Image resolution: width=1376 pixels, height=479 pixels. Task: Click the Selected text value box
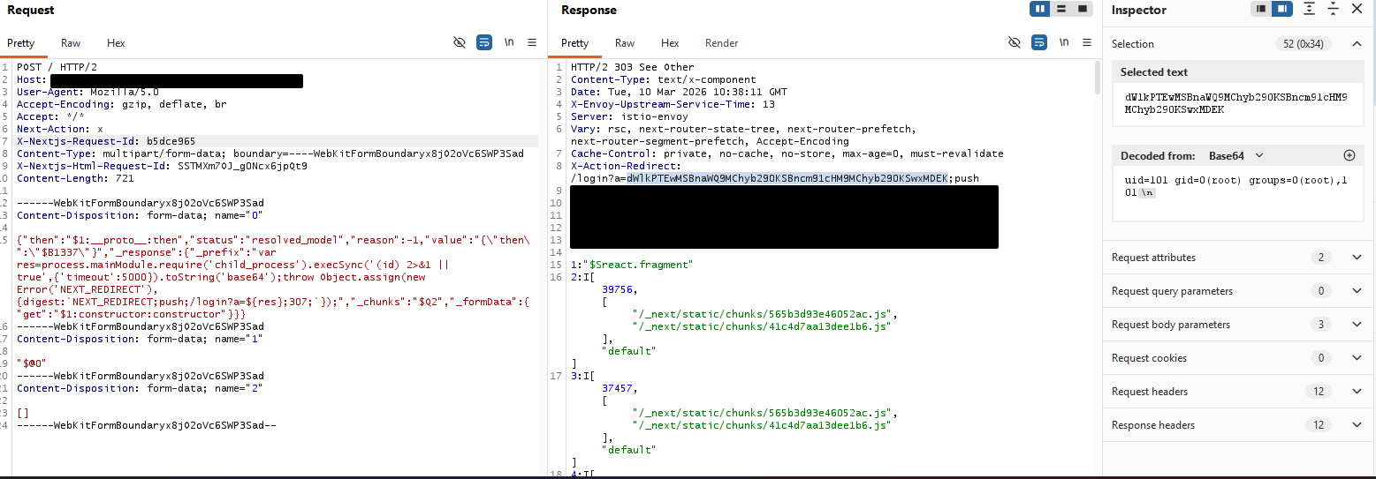click(x=1237, y=104)
